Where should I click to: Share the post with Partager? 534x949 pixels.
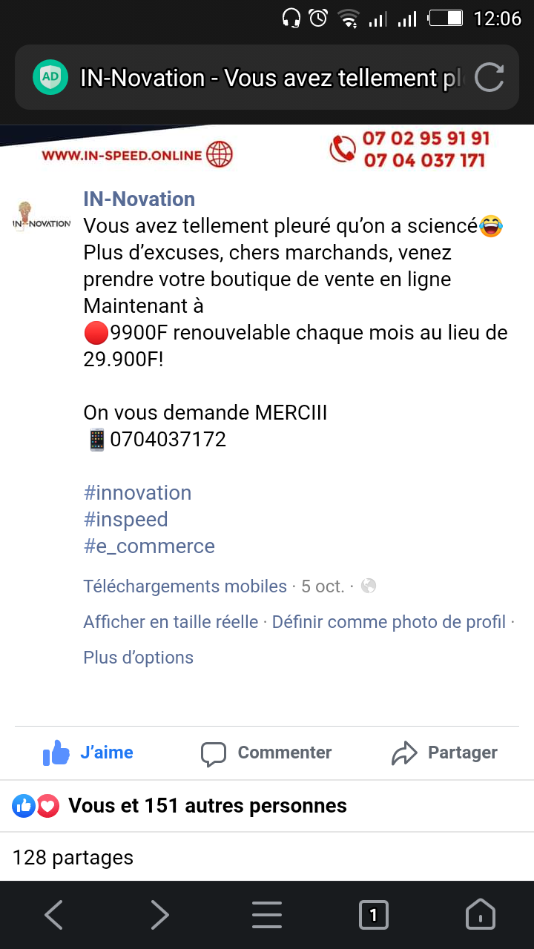(444, 753)
